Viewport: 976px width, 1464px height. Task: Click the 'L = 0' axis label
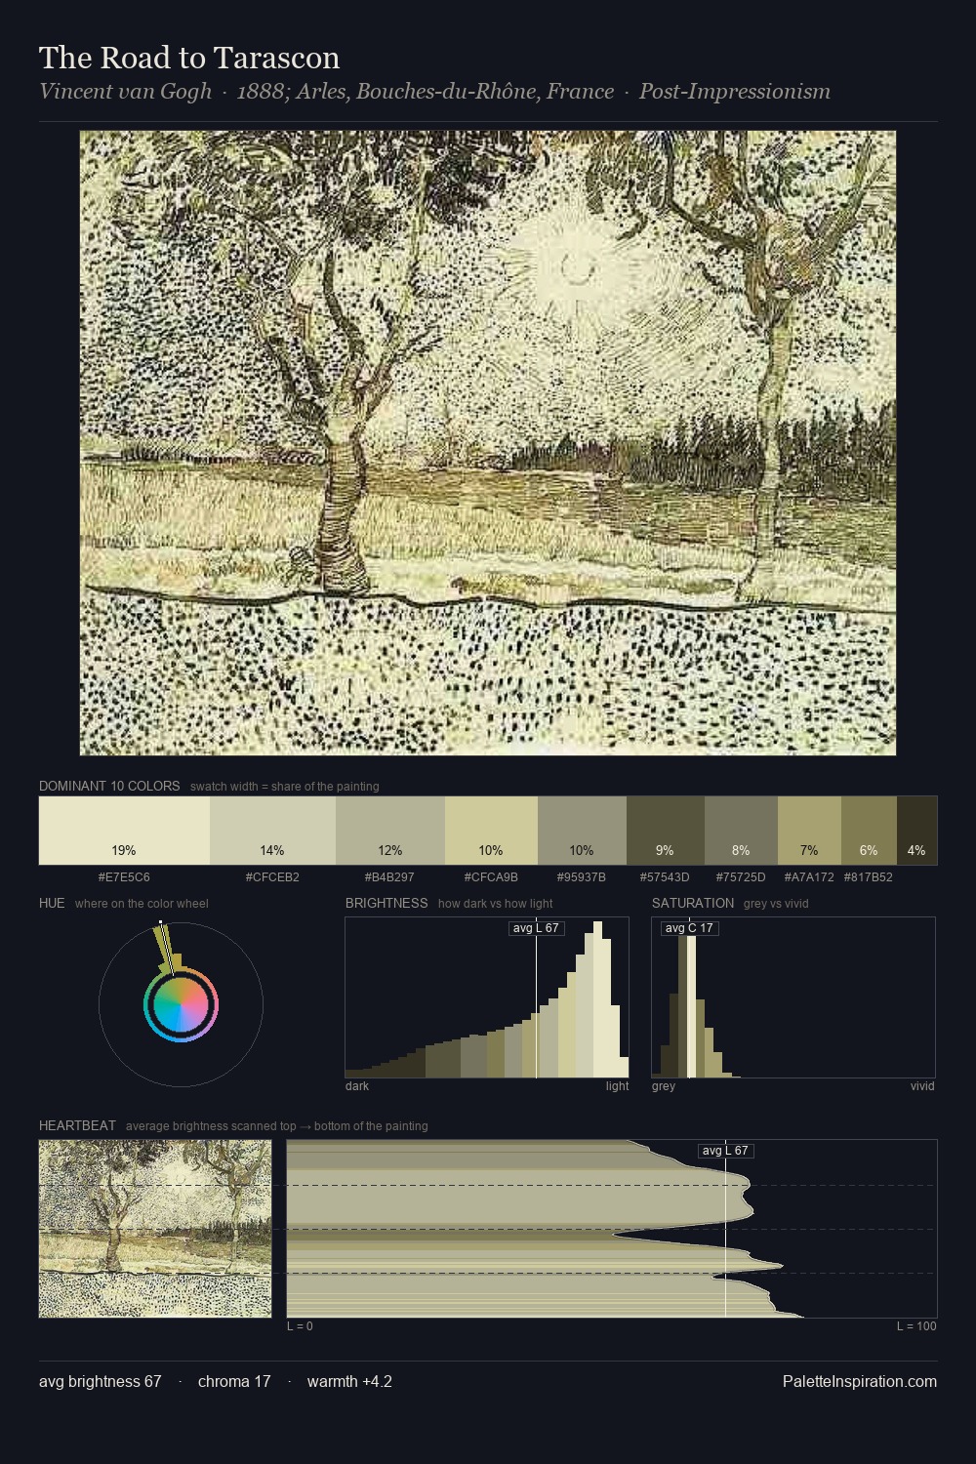click(300, 1326)
